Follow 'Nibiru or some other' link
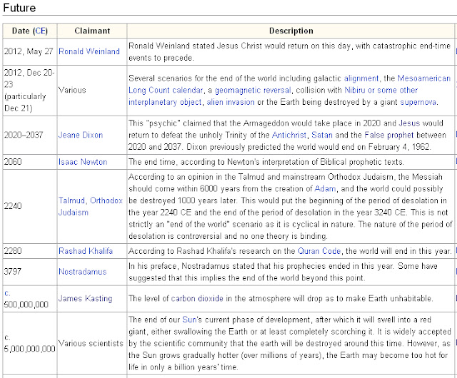Screen dimensions: 457x378 tap(381, 90)
